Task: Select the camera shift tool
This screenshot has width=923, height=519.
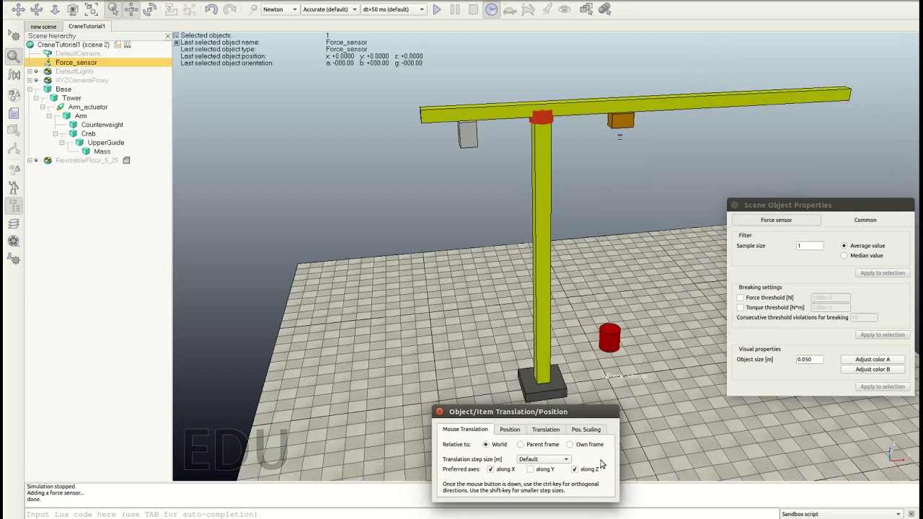Action: [x=54, y=9]
